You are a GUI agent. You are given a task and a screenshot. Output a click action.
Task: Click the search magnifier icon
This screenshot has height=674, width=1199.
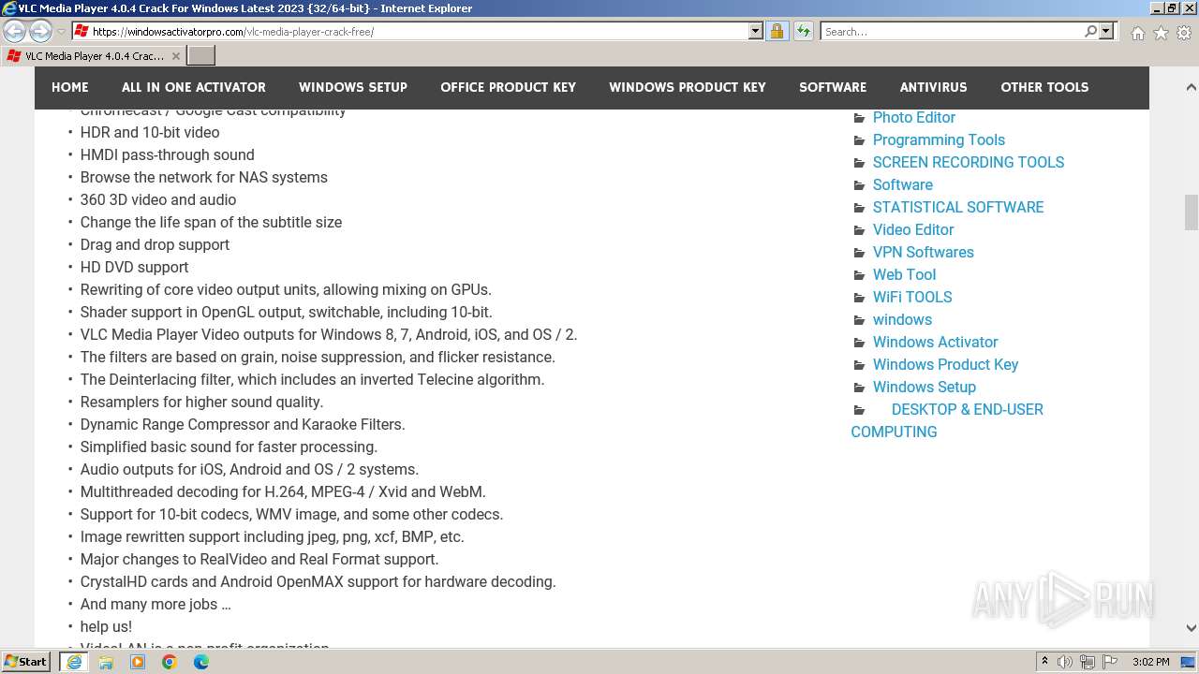click(1090, 31)
